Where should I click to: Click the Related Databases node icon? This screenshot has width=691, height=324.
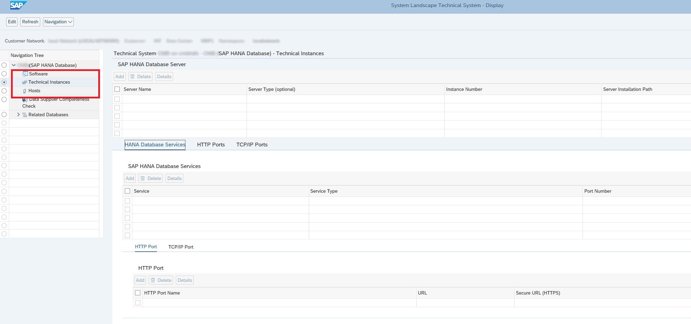pyautogui.click(x=25, y=115)
